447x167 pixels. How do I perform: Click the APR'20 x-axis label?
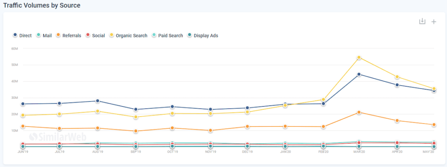pos(397,152)
